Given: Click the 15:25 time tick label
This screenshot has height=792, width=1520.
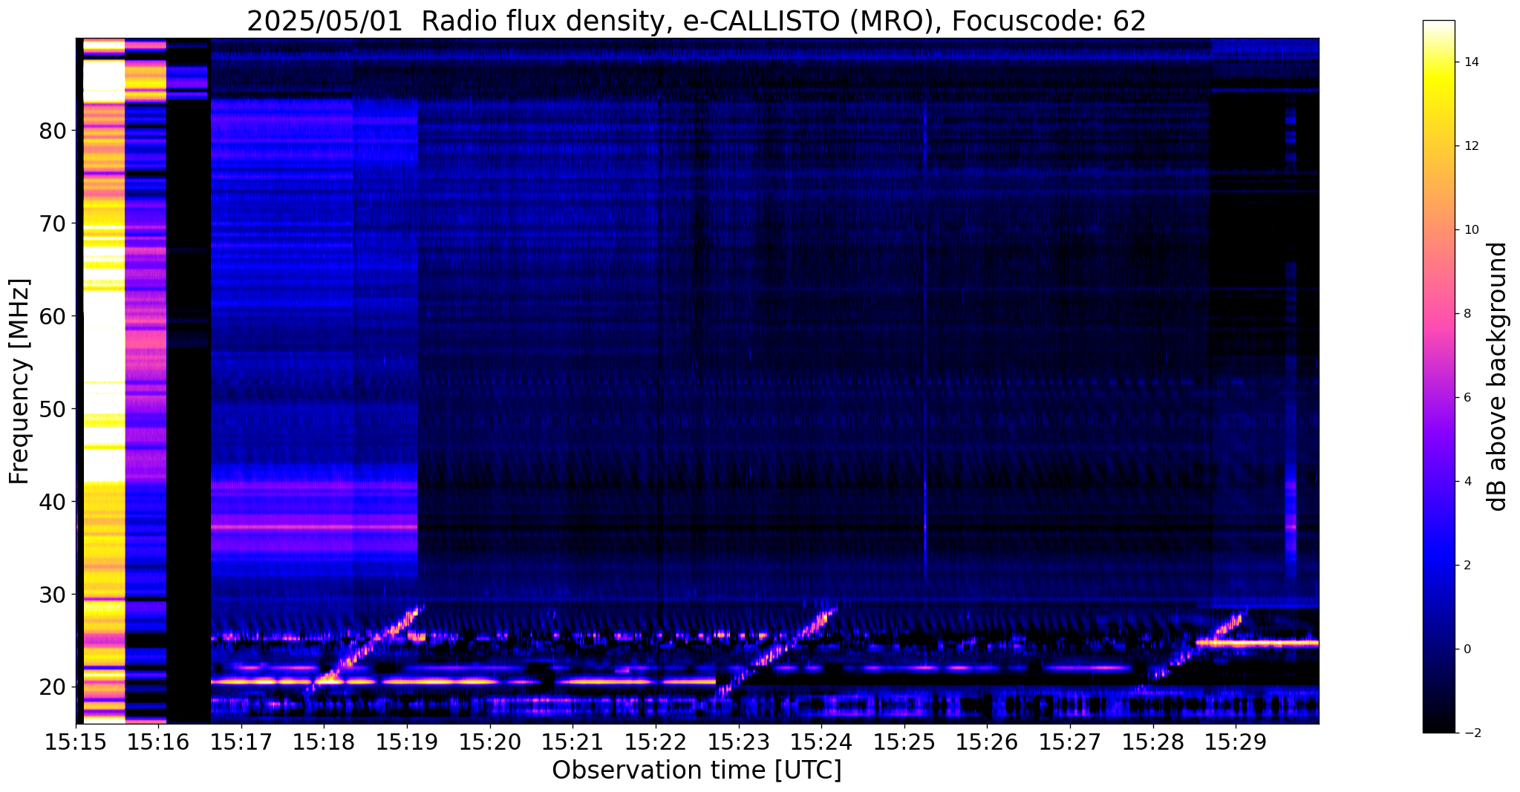Looking at the screenshot, I should tap(904, 742).
